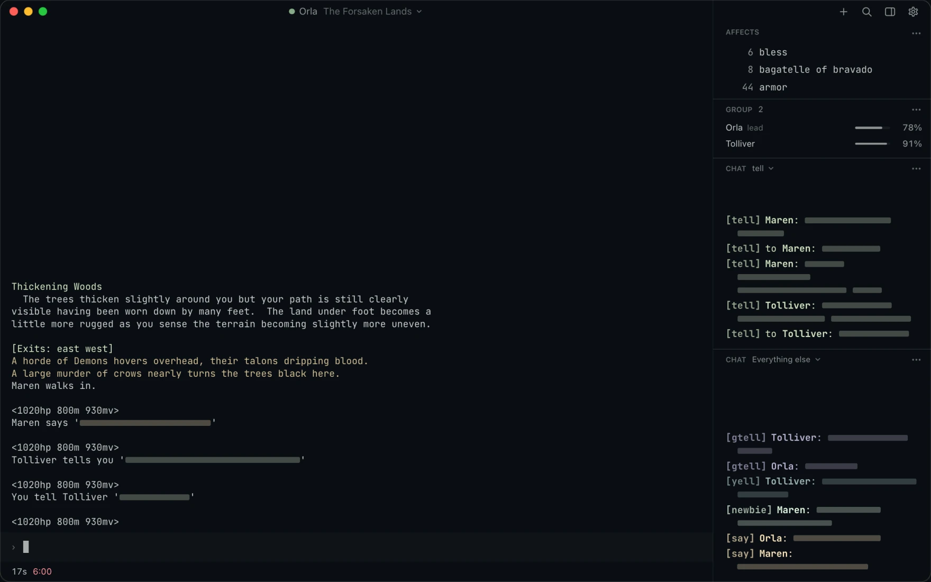Click the You tell Tolliver line

pyautogui.click(x=103, y=497)
